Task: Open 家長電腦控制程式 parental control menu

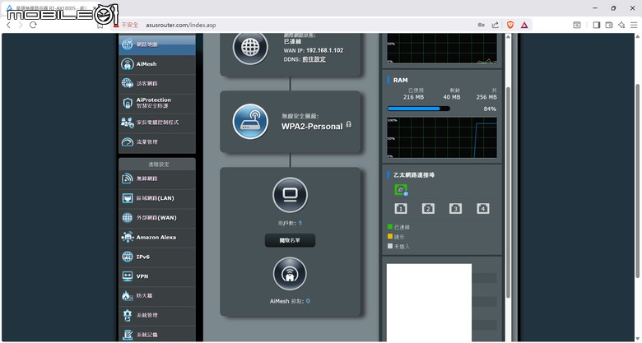Action: point(157,123)
